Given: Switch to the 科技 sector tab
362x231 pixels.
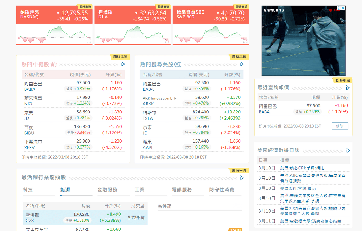Looking at the screenshot, I should (x=28, y=190).
